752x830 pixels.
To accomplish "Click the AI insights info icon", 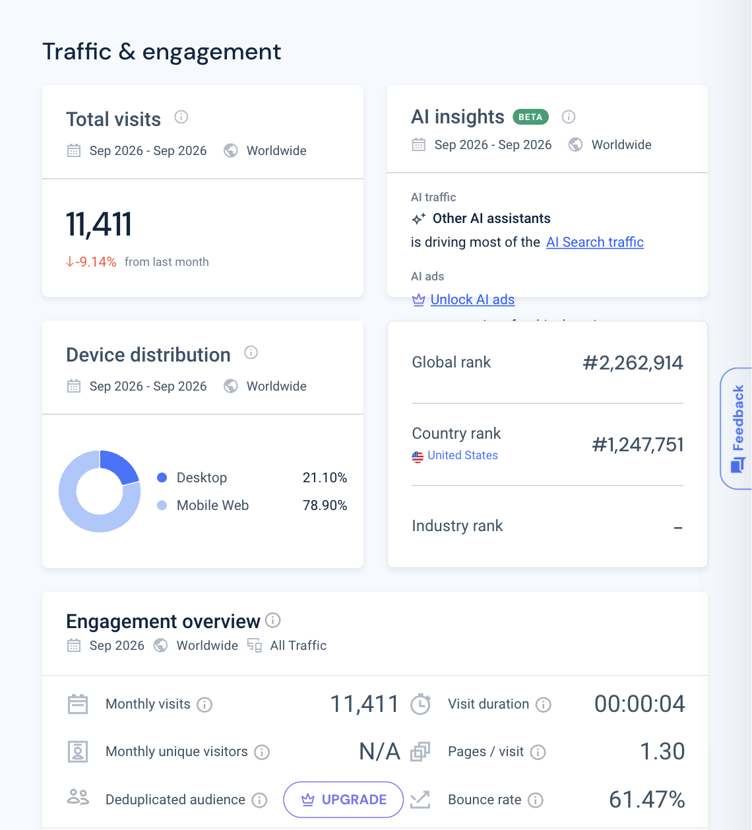I will (569, 117).
